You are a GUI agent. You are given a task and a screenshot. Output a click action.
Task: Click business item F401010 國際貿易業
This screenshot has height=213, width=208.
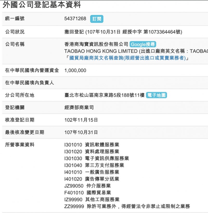(88, 193)
